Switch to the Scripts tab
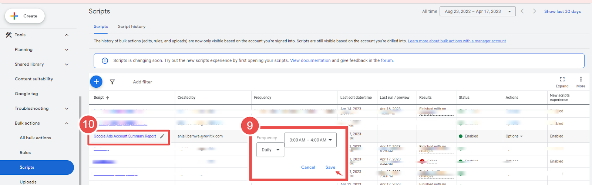The image size is (592, 185). pos(101,27)
